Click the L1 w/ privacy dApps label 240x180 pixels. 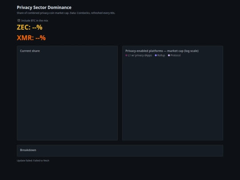(140, 55)
